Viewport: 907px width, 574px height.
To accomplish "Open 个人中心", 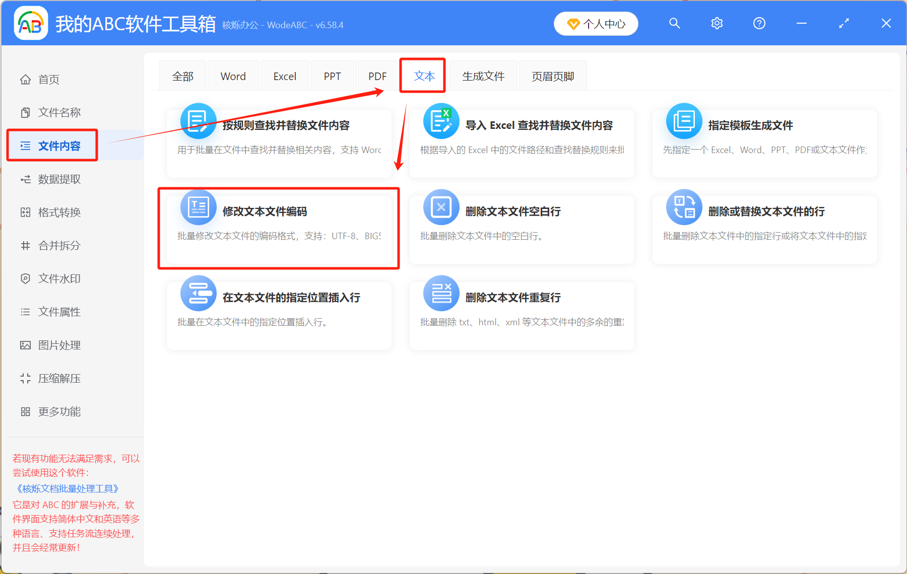I will click(596, 23).
